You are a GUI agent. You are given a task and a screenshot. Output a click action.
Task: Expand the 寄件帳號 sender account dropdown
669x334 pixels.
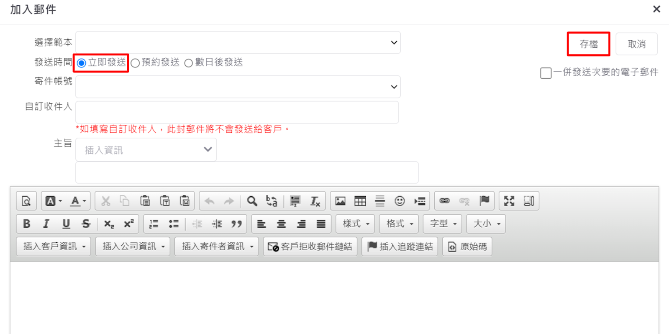(238, 87)
